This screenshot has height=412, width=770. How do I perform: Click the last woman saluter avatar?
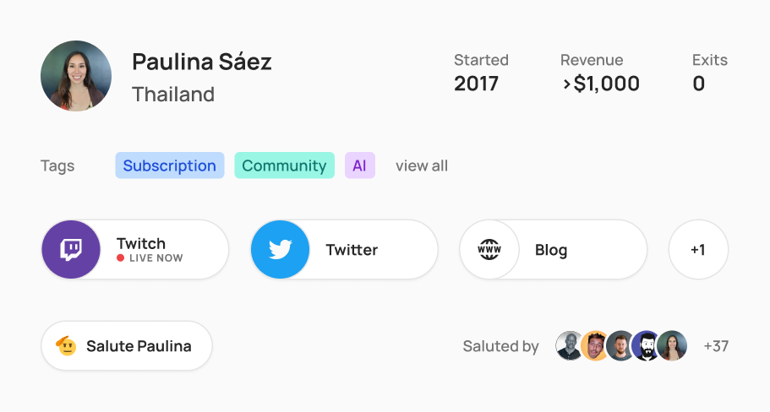[x=672, y=346]
